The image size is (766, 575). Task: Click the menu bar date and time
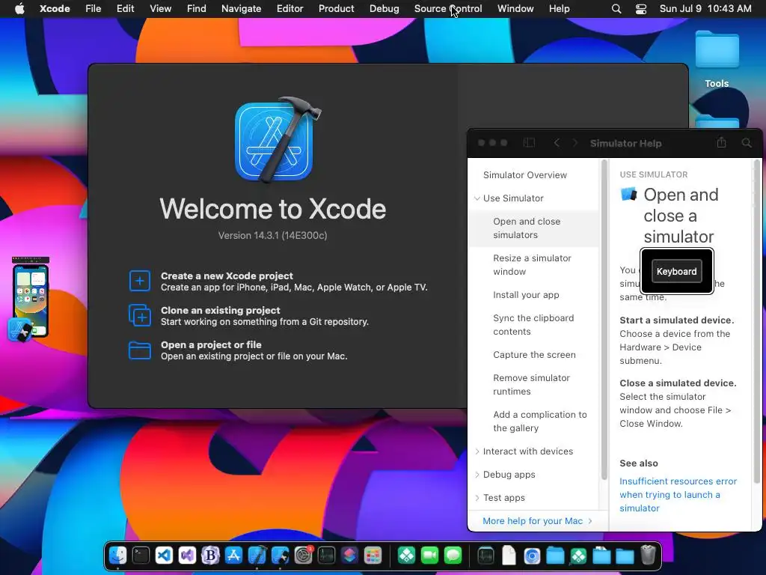tap(705, 9)
